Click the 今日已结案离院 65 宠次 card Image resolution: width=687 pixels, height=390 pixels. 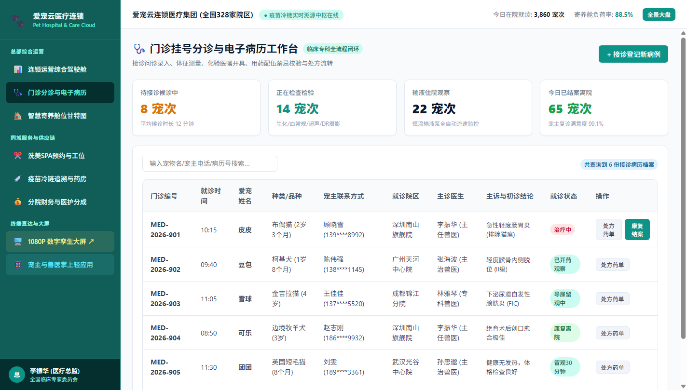tap(604, 108)
